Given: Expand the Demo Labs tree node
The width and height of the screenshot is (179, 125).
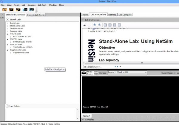Looking at the screenshot, I should coord(7,23).
